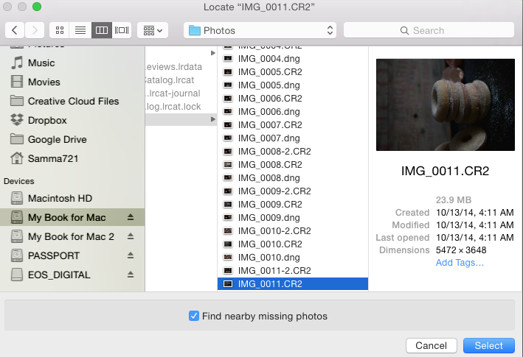
Task: Click the Cancel button
Action: pos(432,346)
